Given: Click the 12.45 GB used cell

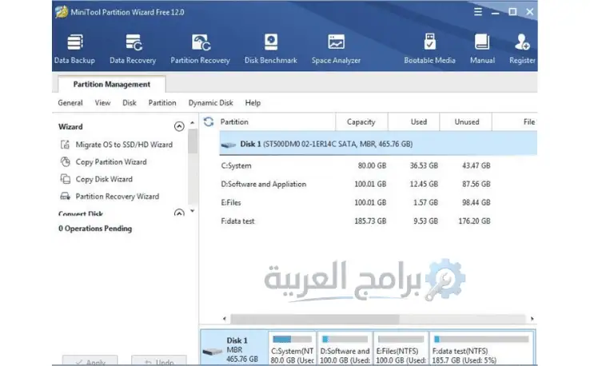Looking at the screenshot, I should 424,184.
